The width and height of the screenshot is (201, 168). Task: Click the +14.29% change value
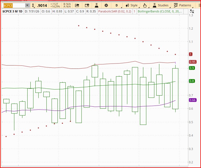55,7
